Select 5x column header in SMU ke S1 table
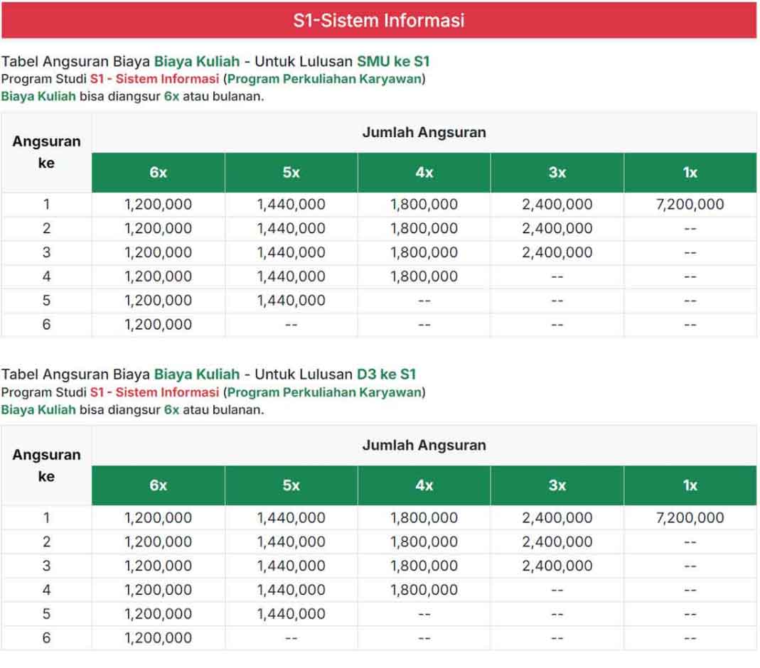Screen dimensions: 760x668 click(x=291, y=173)
